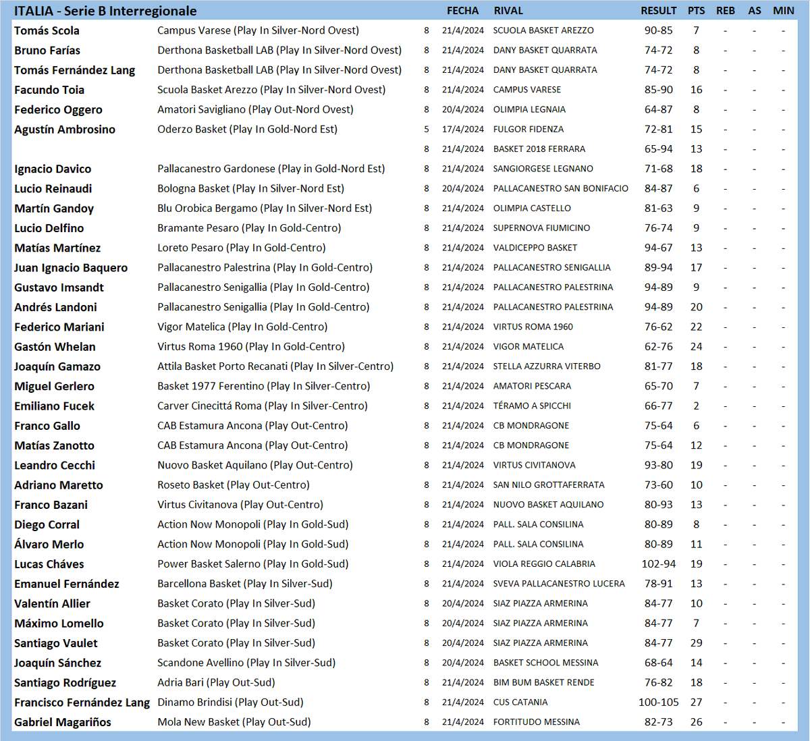
Task: Click player name Gastón Whelan
Action: tap(55, 347)
